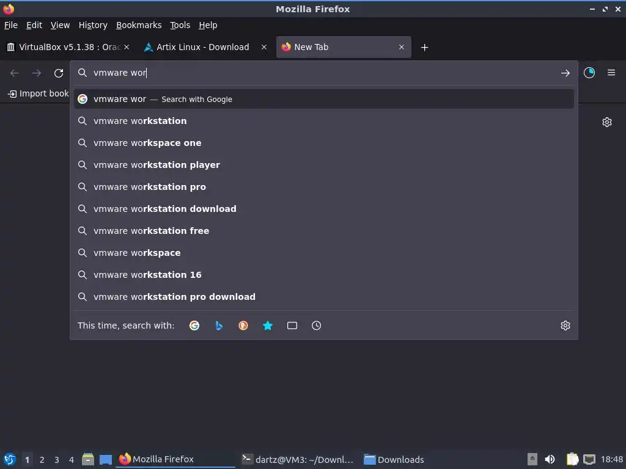The height and width of the screenshot is (469, 626).
Task: Open the clipboard manager tray icon
Action: tap(572, 459)
